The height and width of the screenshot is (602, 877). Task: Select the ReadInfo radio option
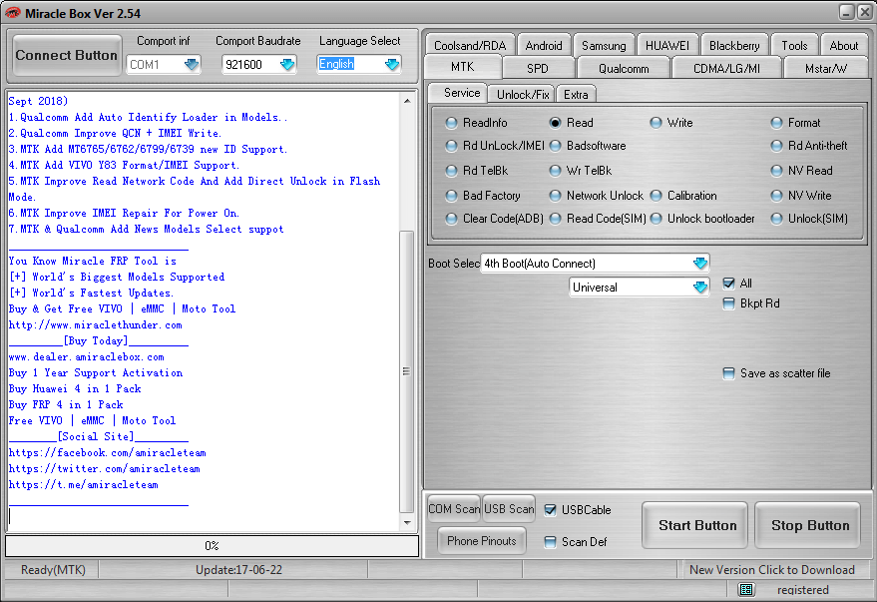click(451, 123)
